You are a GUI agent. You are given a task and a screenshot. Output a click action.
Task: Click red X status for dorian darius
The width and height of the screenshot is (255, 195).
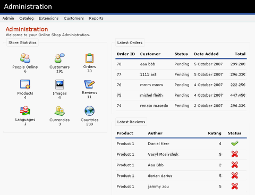click(235, 176)
